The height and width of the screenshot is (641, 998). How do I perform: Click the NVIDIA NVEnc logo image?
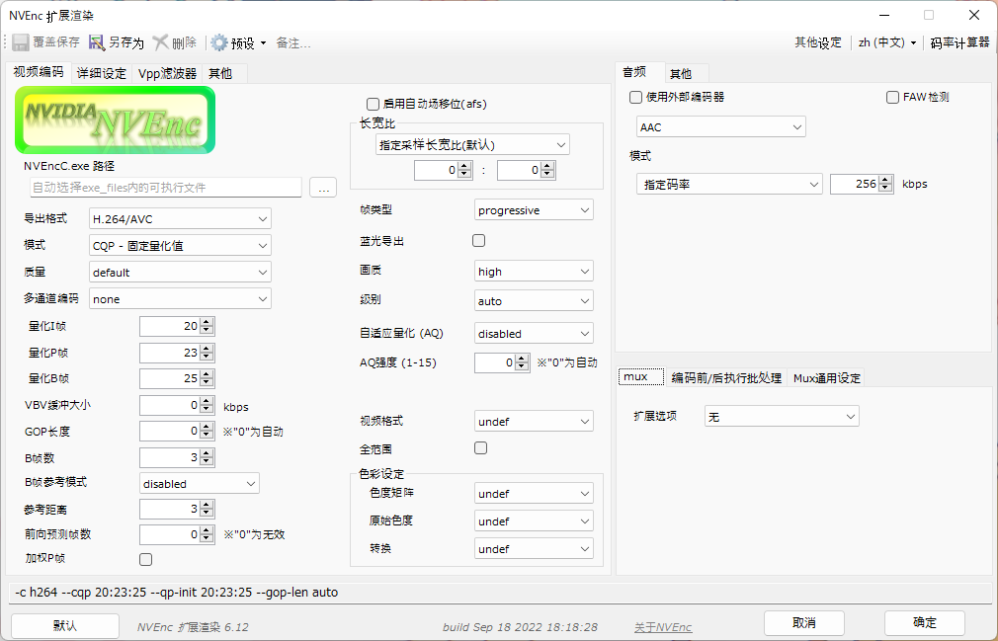(x=115, y=120)
